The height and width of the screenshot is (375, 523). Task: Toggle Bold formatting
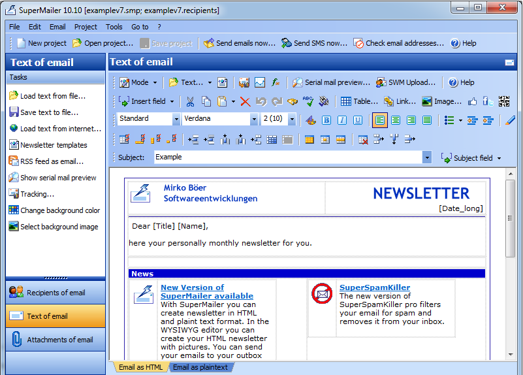coord(326,120)
